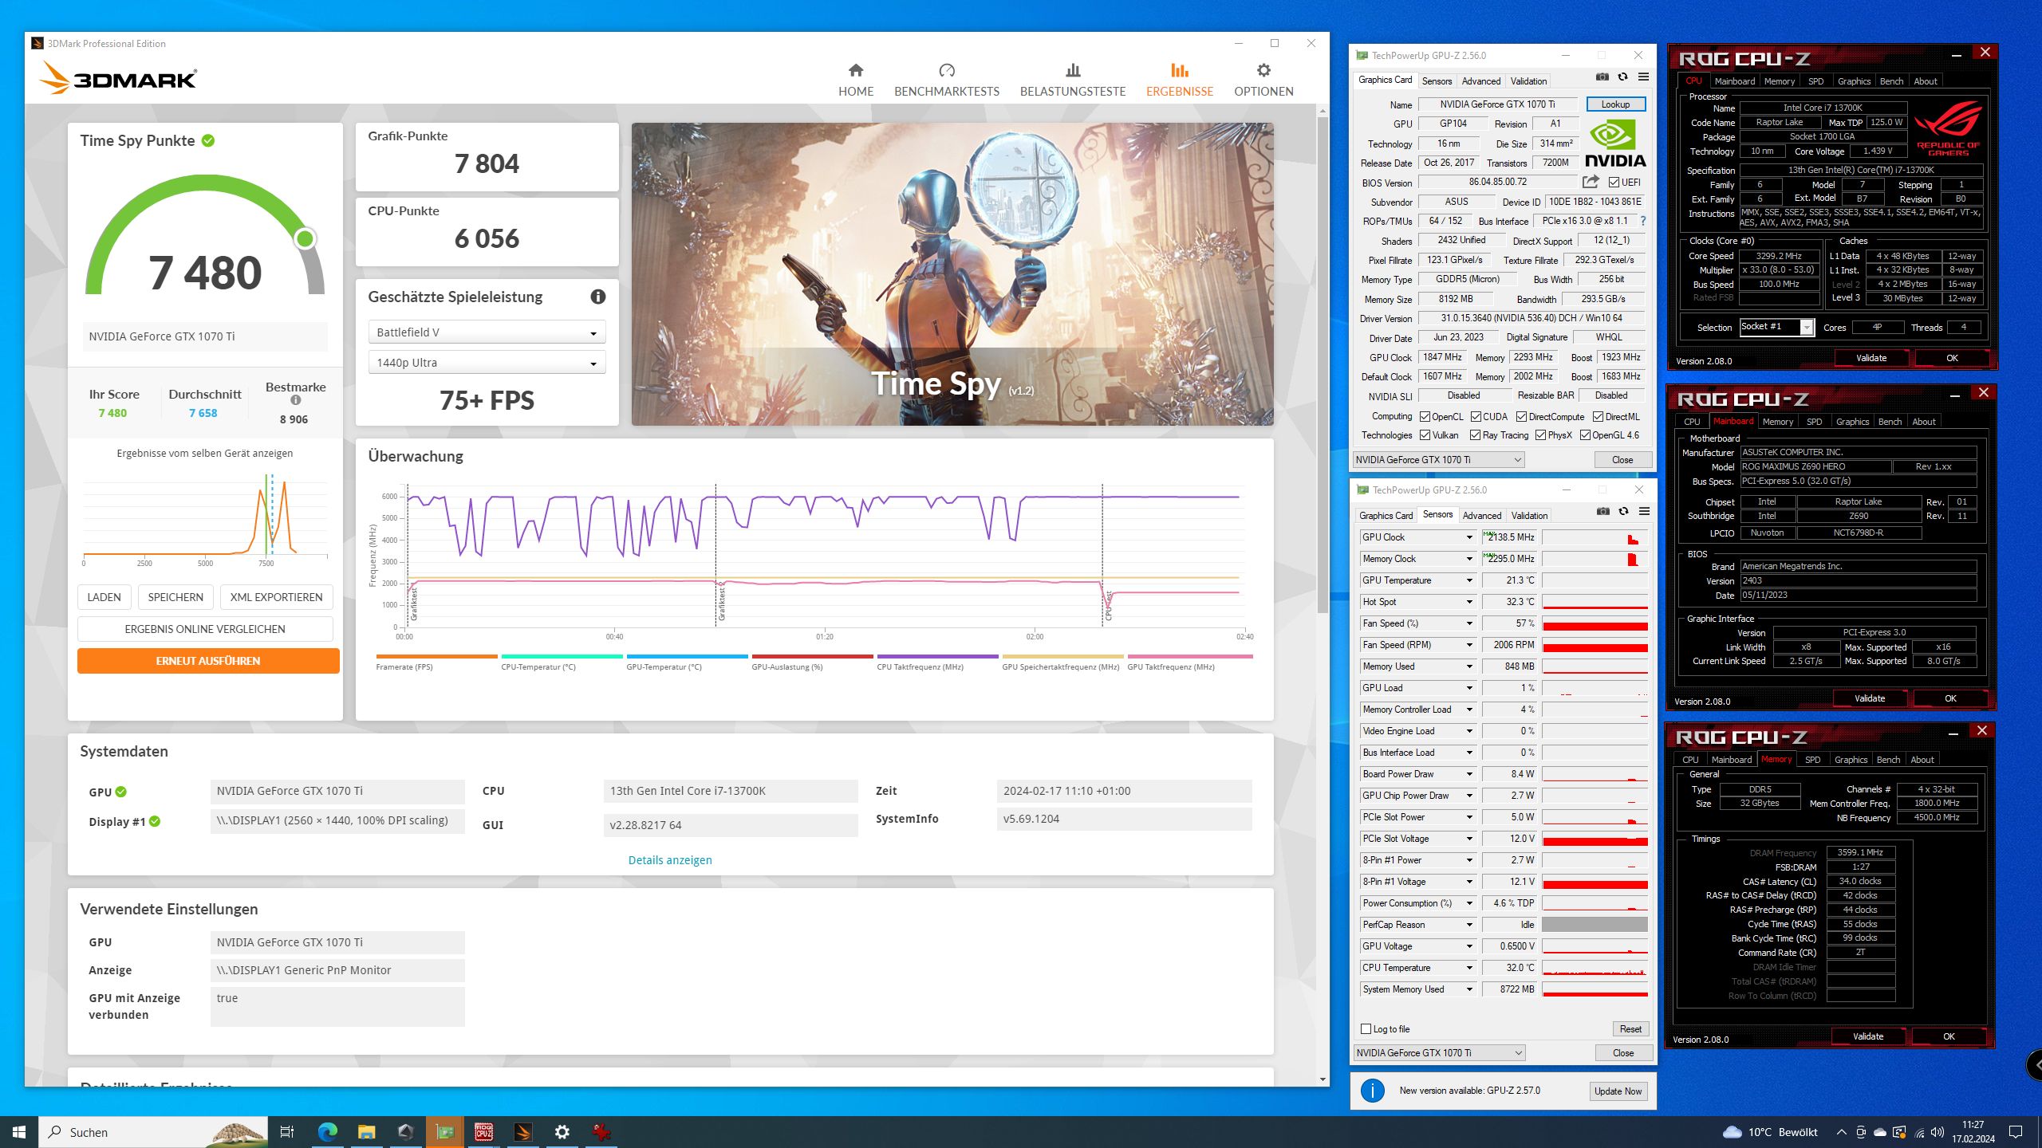Click XML EXPORTIEREN button
The width and height of the screenshot is (2042, 1148).
(x=276, y=597)
